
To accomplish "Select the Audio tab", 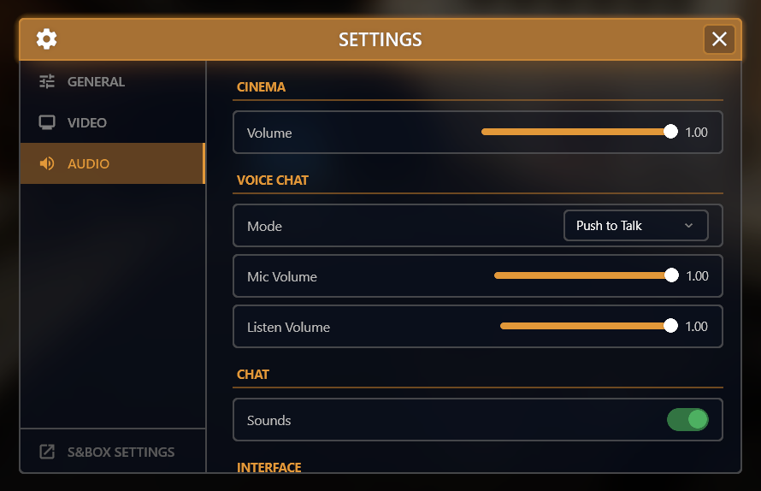I will tap(89, 163).
